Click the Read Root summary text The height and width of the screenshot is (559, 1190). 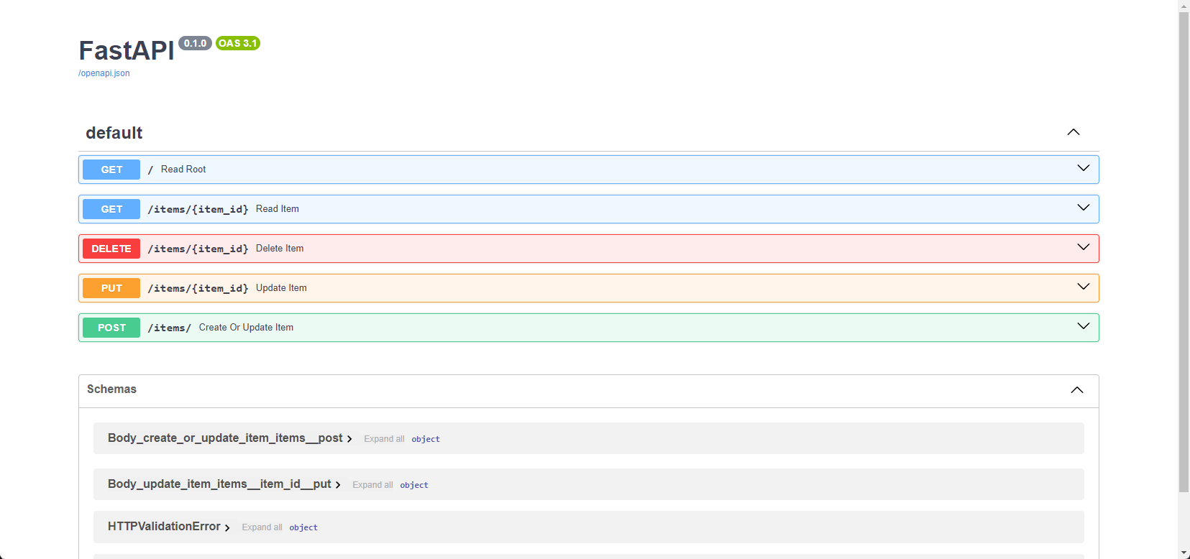[183, 170]
